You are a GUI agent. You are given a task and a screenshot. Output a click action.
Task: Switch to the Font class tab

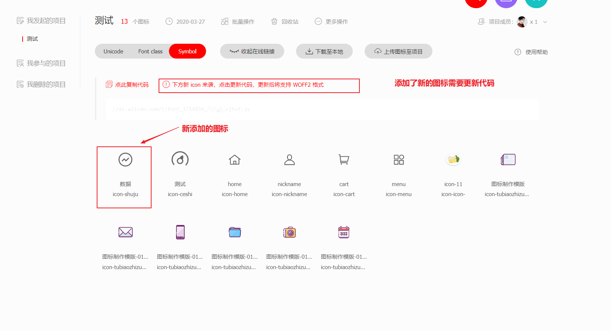click(150, 51)
